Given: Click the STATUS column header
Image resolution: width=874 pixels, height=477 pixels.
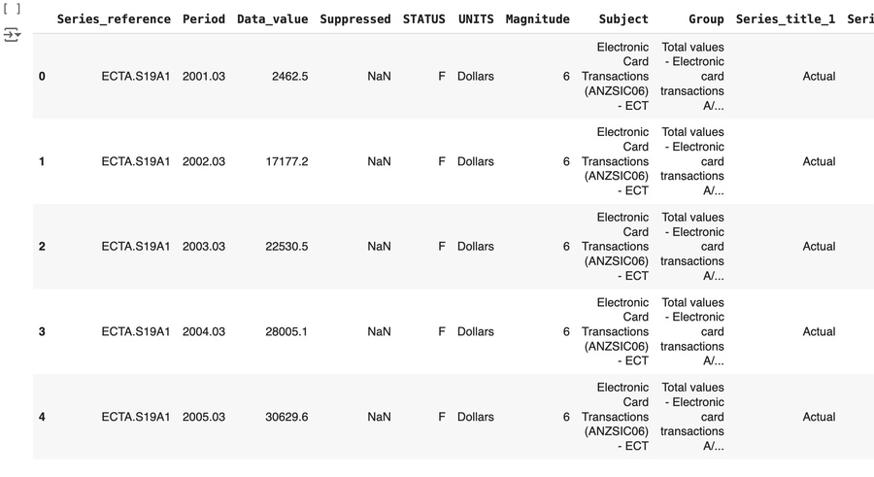Looking at the screenshot, I should 424,19.
